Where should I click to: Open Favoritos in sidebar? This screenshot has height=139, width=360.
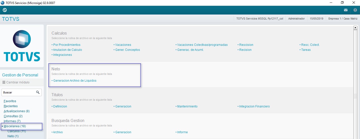pyautogui.click(x=10, y=101)
